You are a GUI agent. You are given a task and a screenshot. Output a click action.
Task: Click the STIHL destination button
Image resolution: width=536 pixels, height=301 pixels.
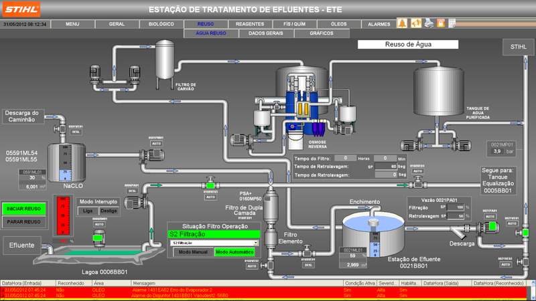tap(518, 47)
